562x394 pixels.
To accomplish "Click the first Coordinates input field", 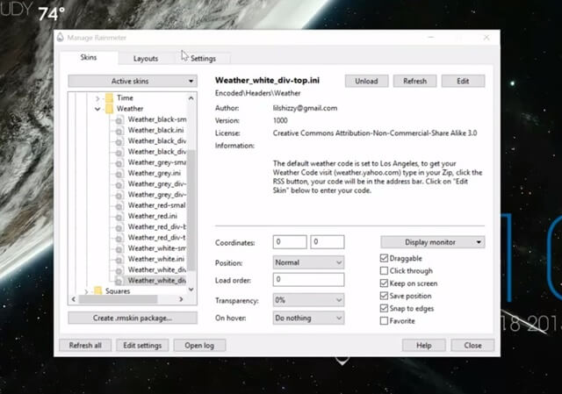I will 290,242.
